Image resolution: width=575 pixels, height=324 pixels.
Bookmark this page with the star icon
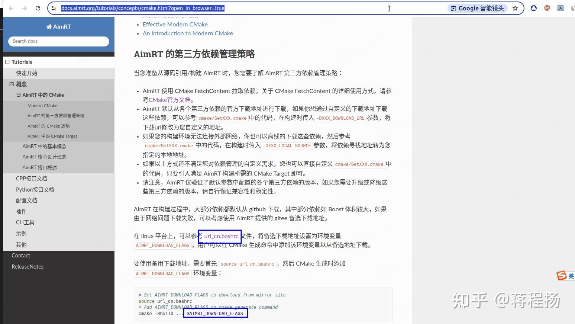point(515,8)
